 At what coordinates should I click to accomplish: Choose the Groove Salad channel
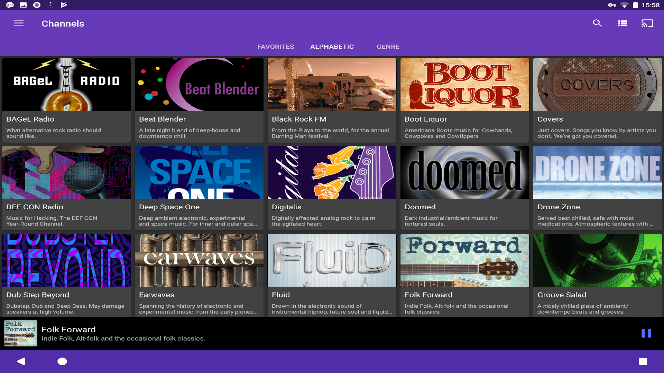tap(597, 275)
